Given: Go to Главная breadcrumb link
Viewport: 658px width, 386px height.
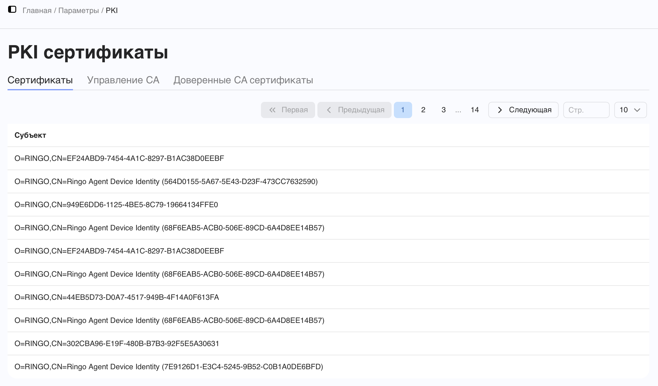Looking at the screenshot, I should (x=37, y=10).
